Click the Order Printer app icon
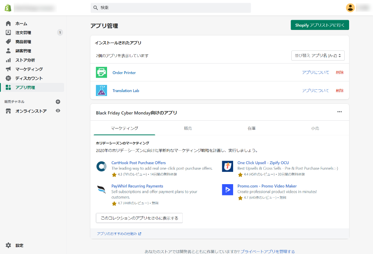Viewport: 373px width, 254px height. 101,72
